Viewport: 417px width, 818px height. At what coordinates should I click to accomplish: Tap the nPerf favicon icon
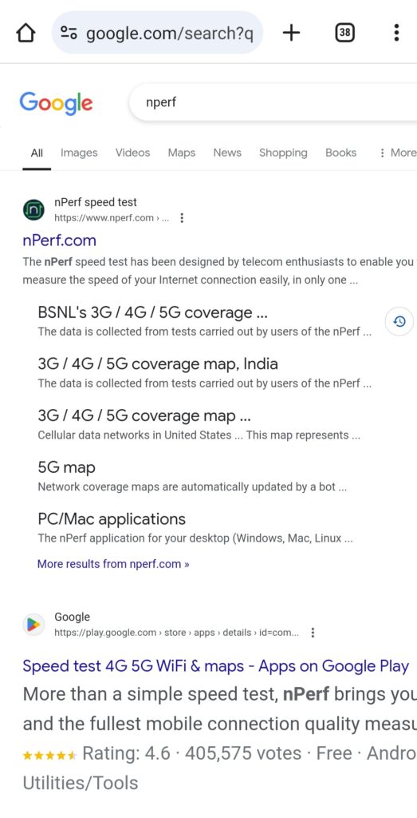tap(33, 210)
